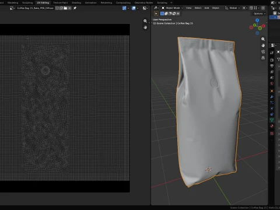
Task: Open the viewport Add menu
Action: [x=206, y=8]
